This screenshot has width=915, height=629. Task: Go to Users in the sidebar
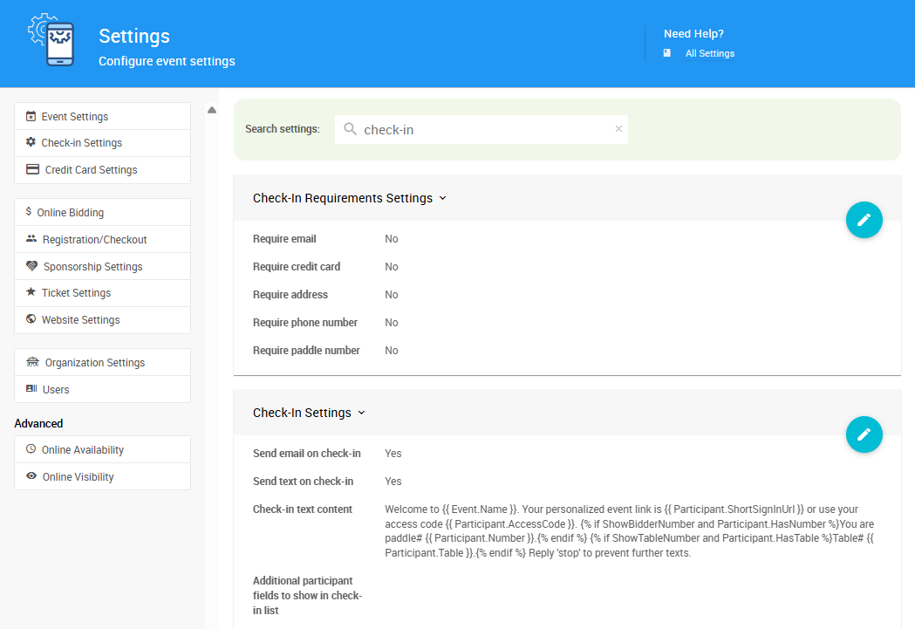click(56, 389)
